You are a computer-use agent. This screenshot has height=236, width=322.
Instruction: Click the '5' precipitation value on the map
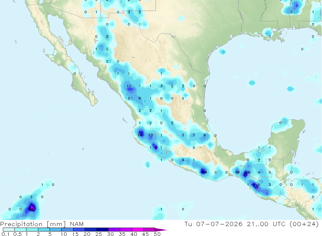[x=259, y=185]
